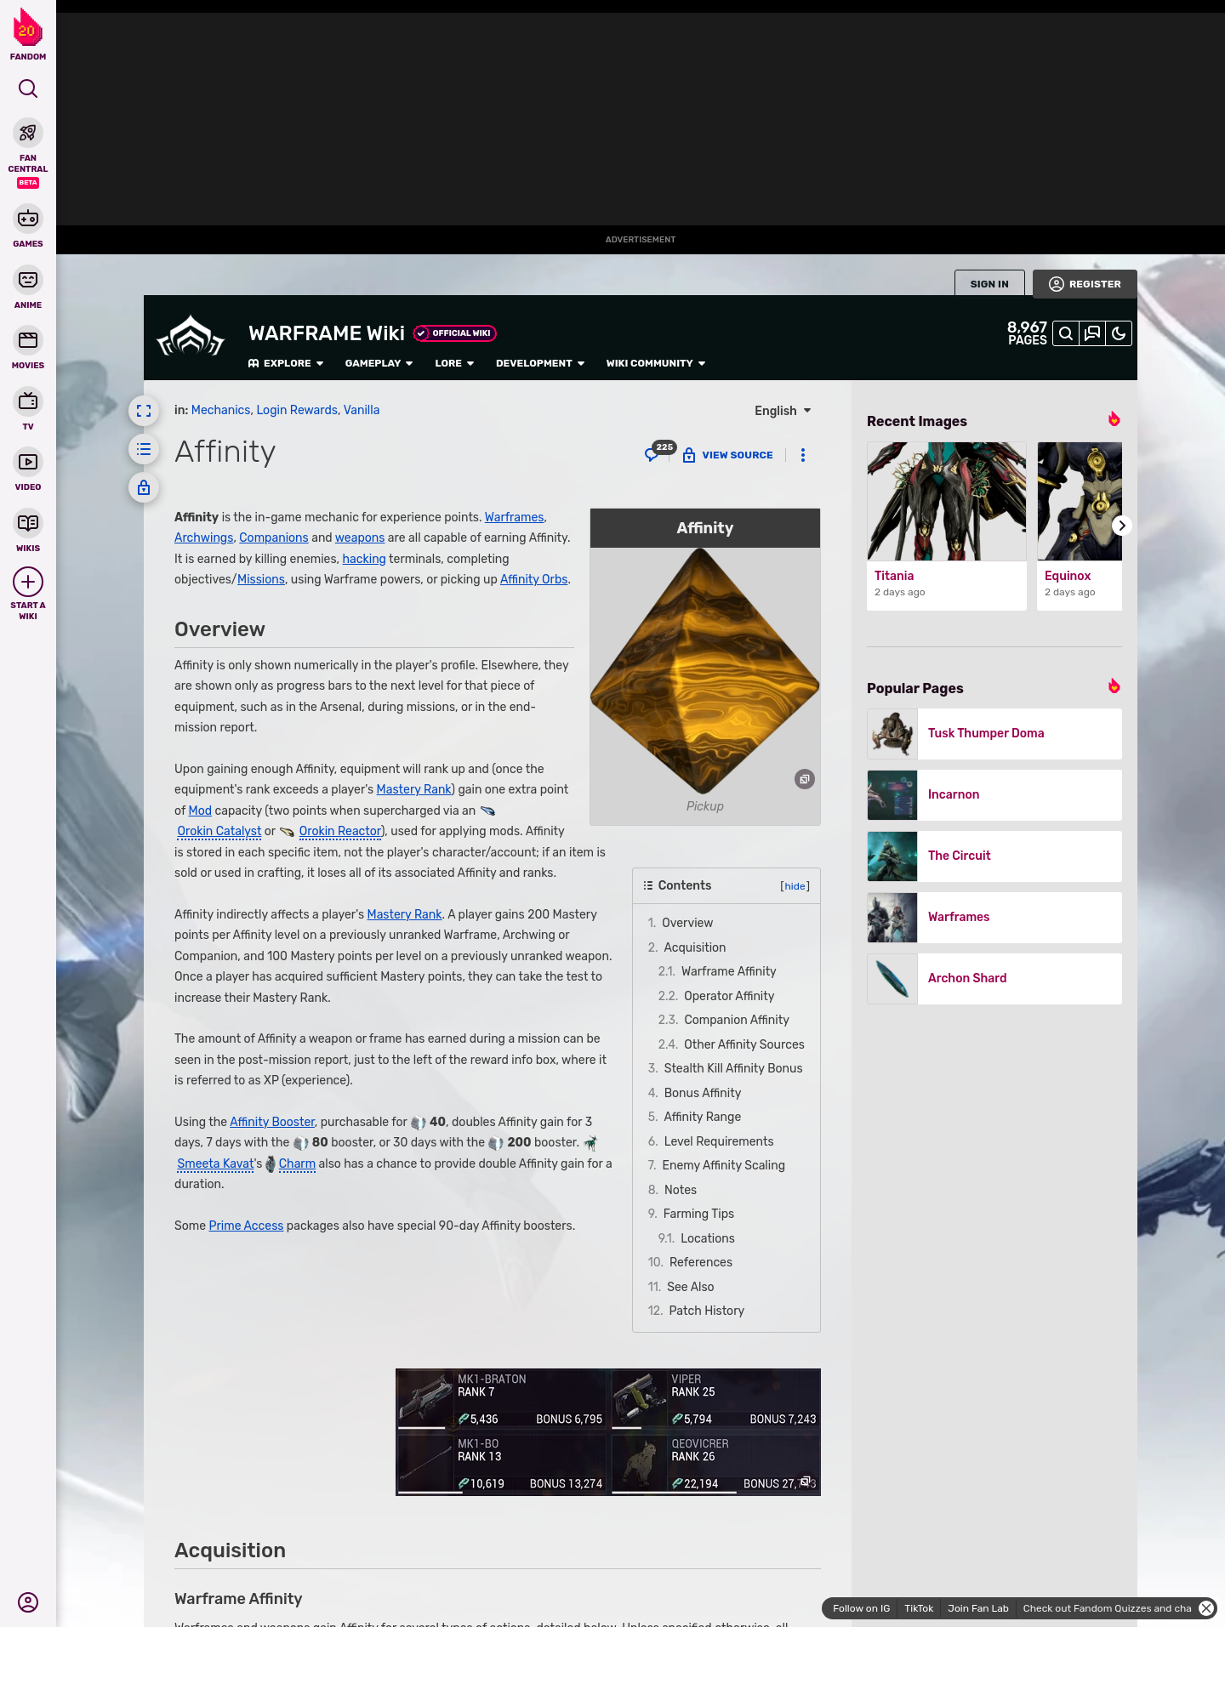The width and height of the screenshot is (1225, 1701).
Task: Click the Official Wiki badge
Action: click(x=455, y=333)
